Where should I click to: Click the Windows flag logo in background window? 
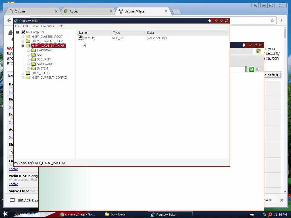click(x=258, y=51)
